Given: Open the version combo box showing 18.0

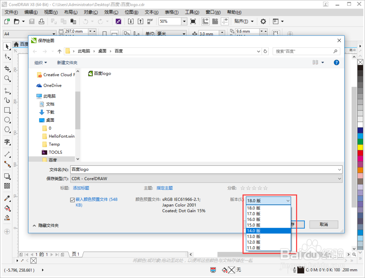Looking at the screenshot, I should (x=268, y=201).
